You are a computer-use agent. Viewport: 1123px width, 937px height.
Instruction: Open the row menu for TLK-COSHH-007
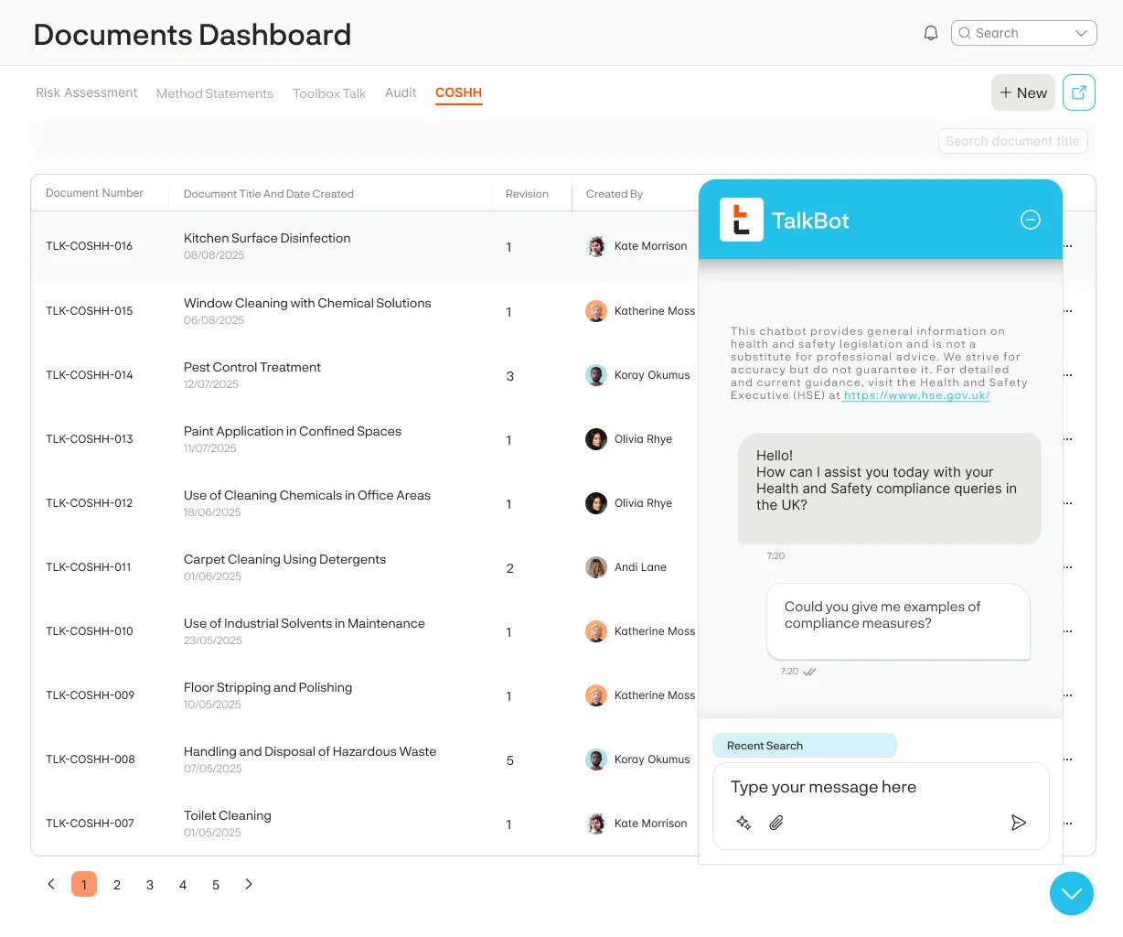[x=1068, y=824]
